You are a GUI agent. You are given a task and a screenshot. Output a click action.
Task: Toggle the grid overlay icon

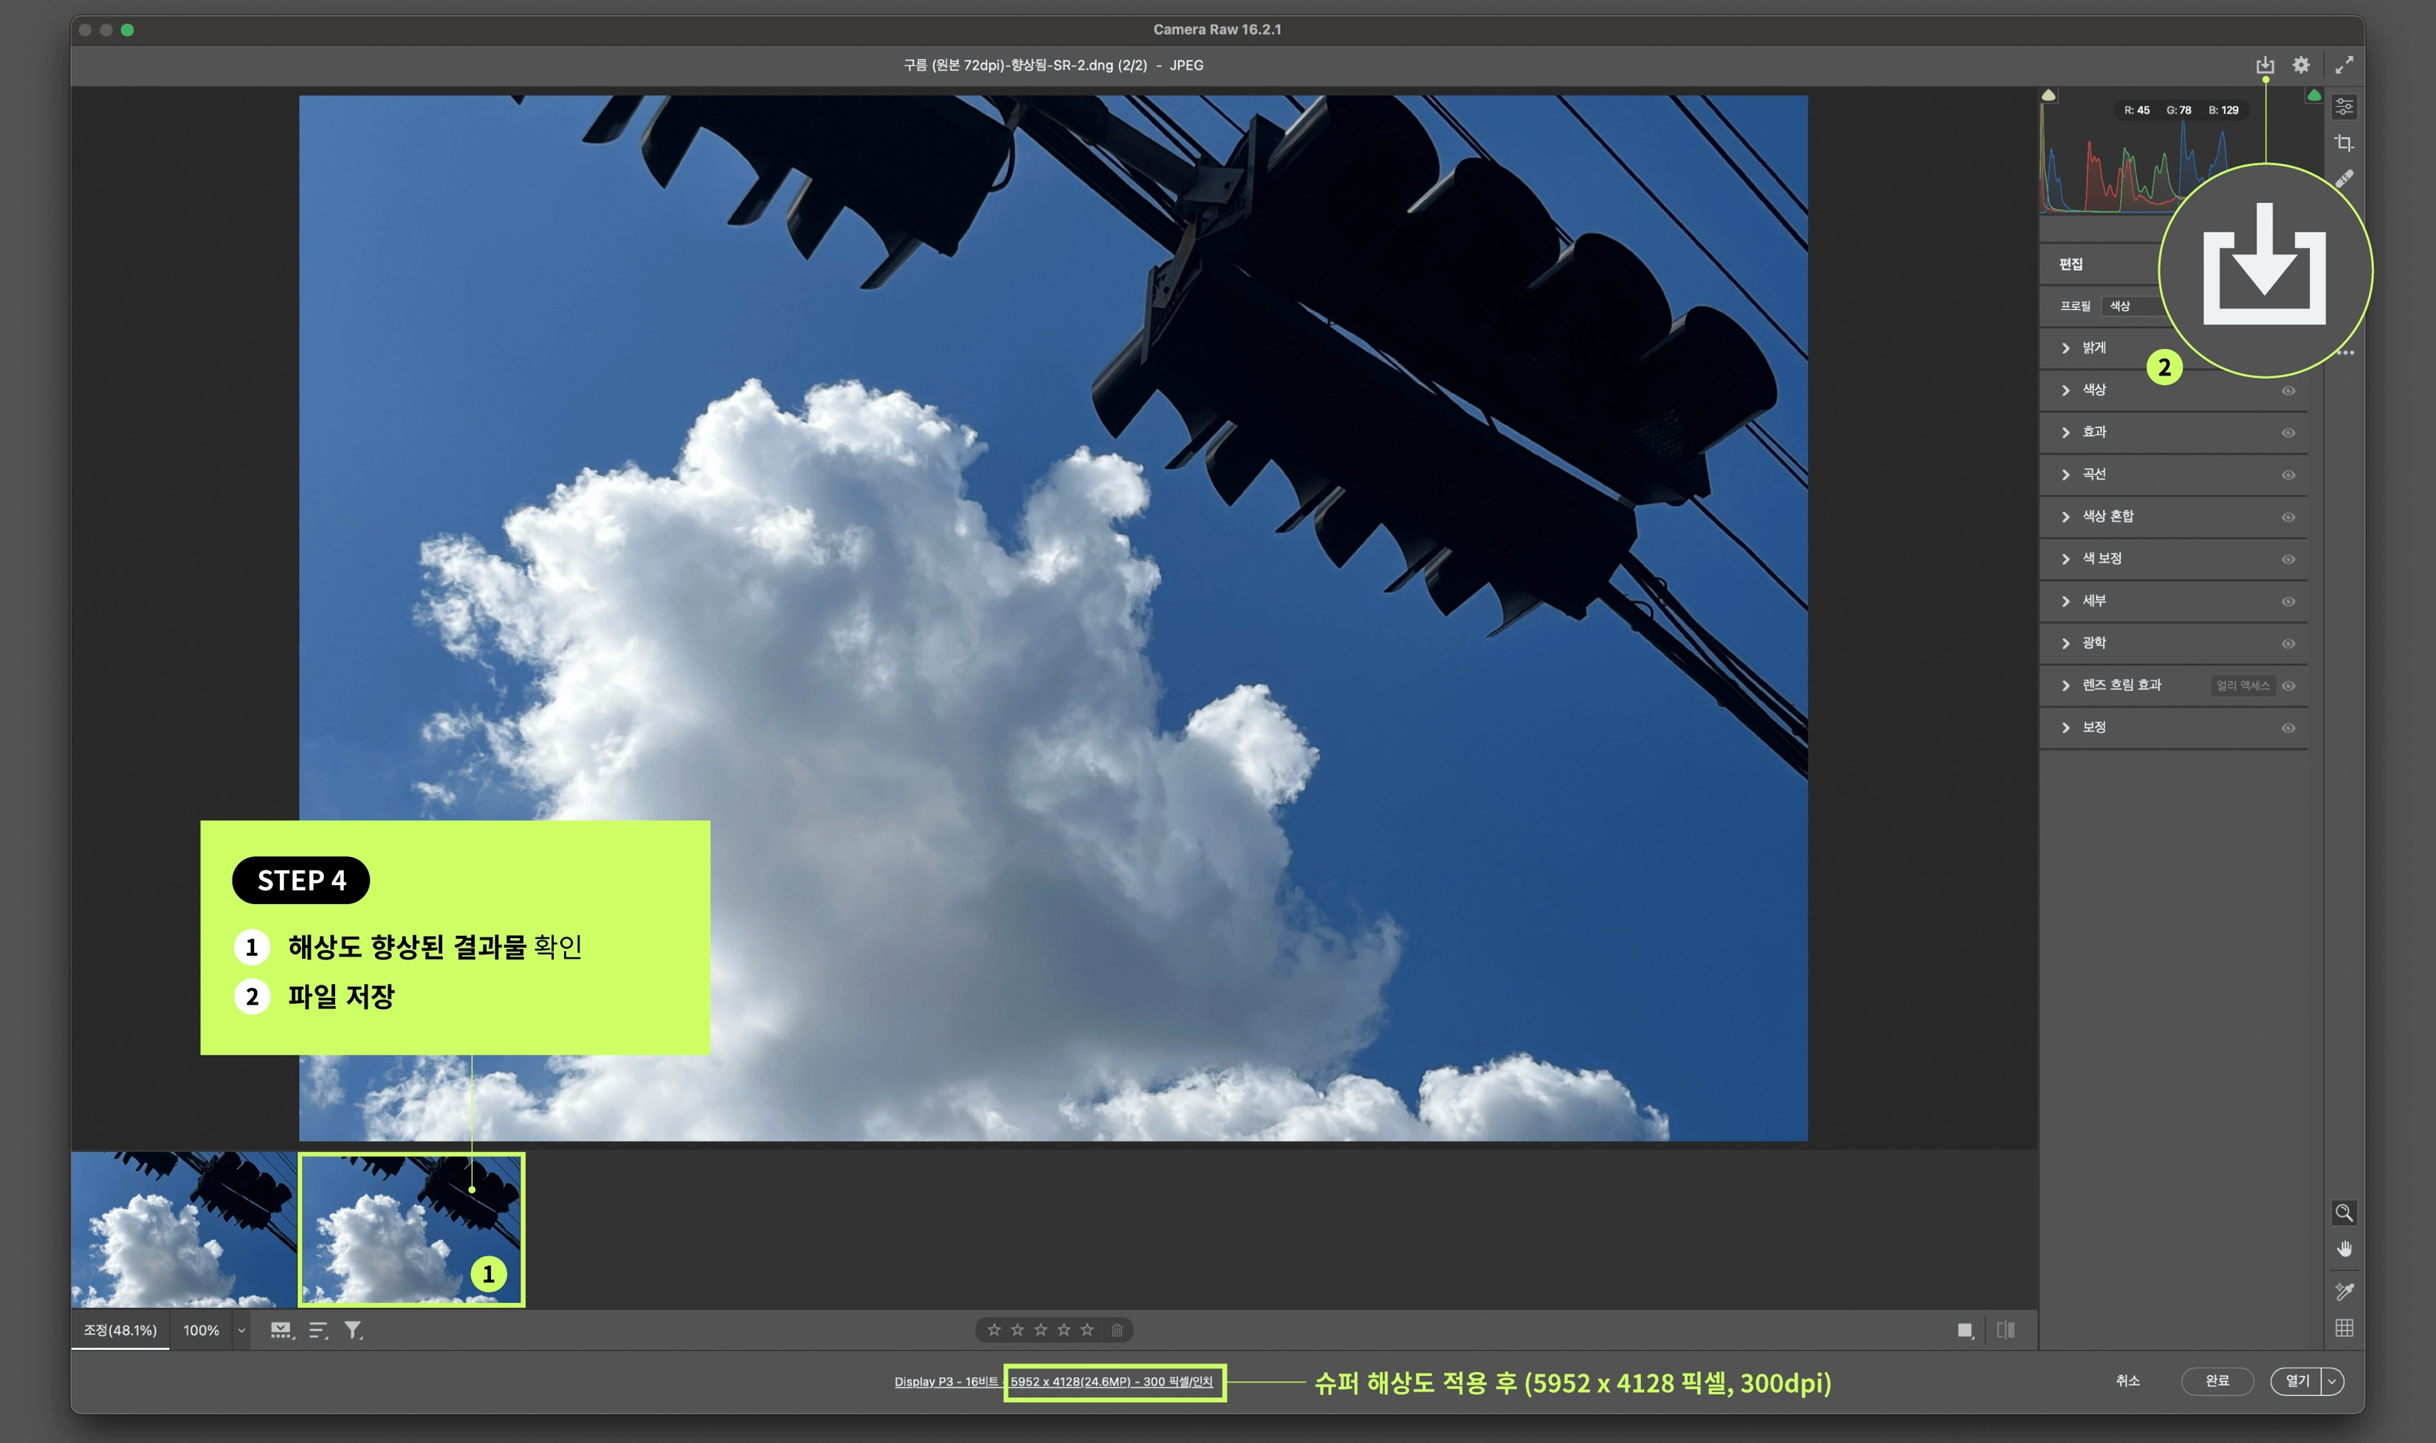point(2344,1329)
